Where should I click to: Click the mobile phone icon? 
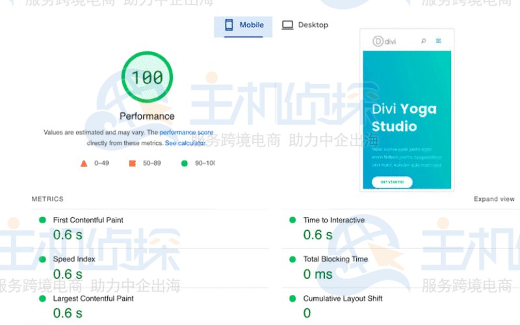click(229, 25)
